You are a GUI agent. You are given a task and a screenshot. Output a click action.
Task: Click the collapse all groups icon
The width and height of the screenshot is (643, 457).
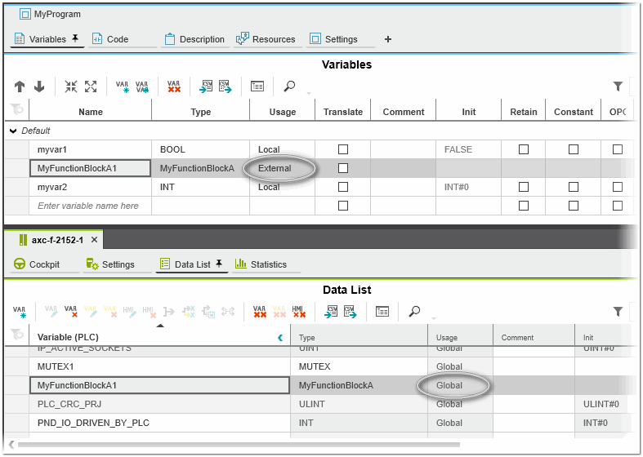(72, 87)
